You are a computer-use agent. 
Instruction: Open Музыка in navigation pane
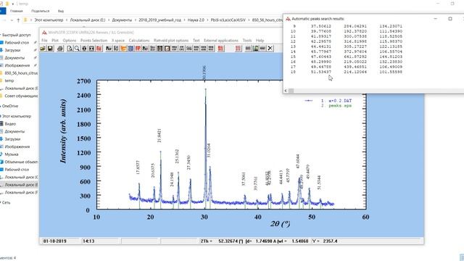coord(12,154)
